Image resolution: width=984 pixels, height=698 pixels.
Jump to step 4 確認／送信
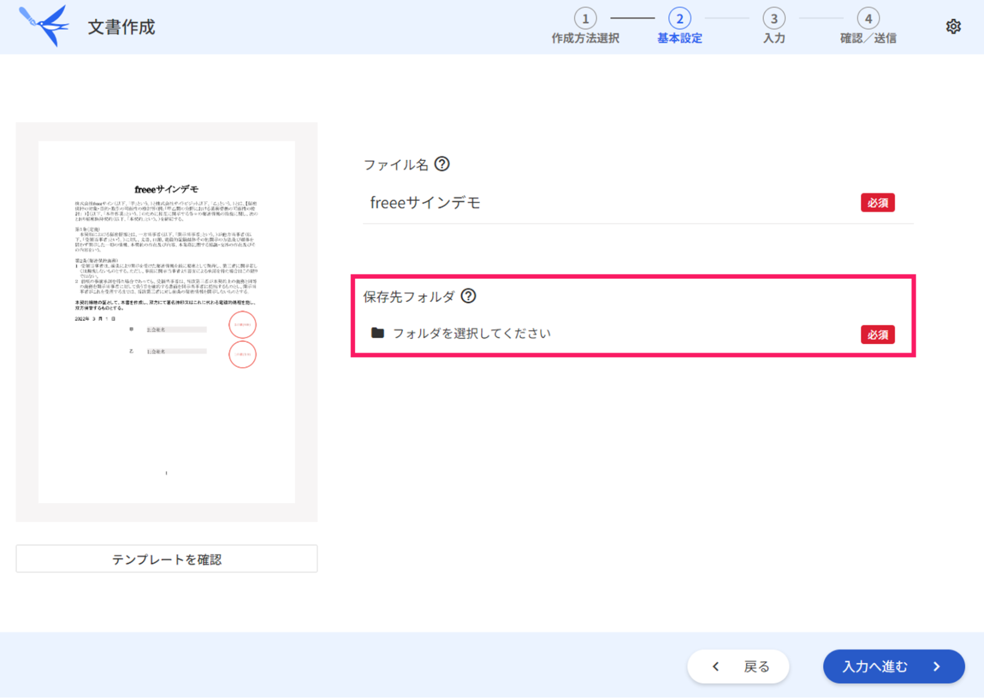click(x=868, y=27)
